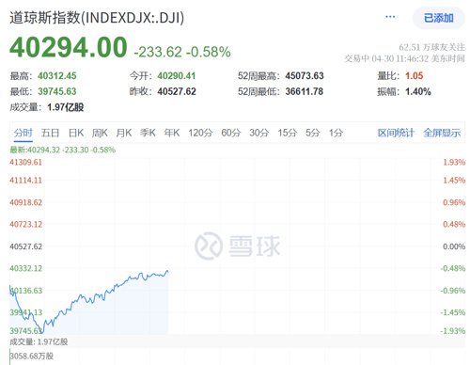Image resolution: width=470 pixels, height=365 pixels.
Task: Select the 月K monthly chart tab
Action: coord(124,133)
